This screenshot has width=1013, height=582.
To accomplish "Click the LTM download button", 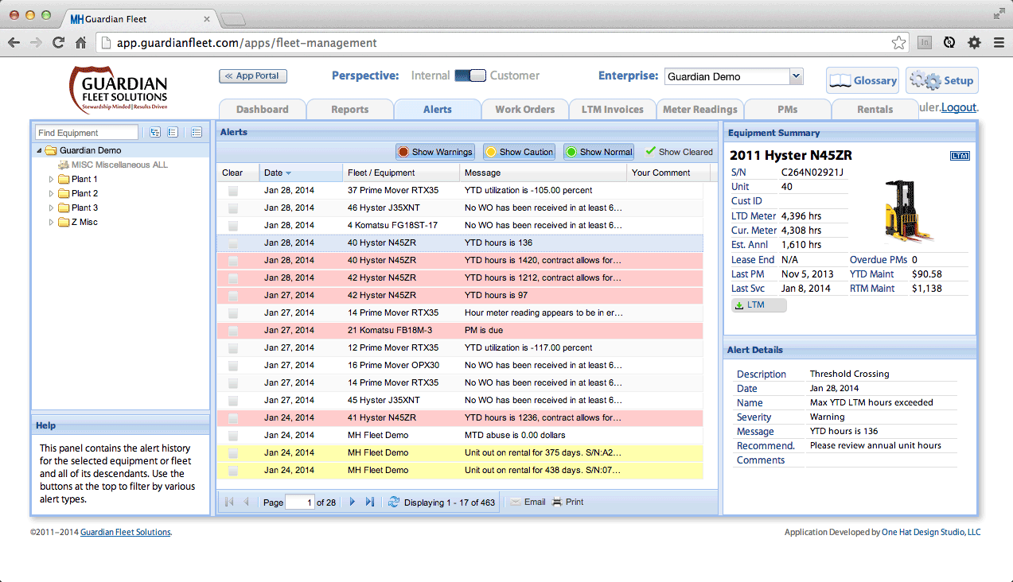I will click(x=759, y=305).
